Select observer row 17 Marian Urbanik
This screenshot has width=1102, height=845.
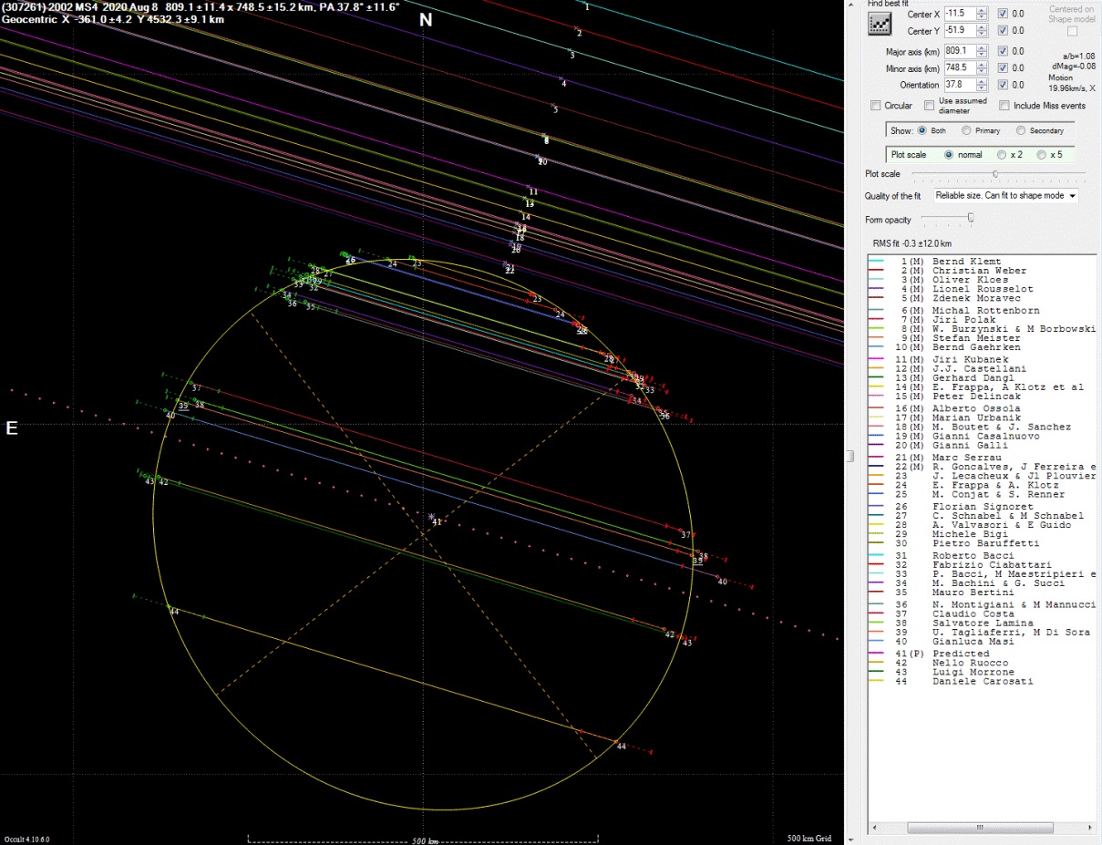pos(983,418)
